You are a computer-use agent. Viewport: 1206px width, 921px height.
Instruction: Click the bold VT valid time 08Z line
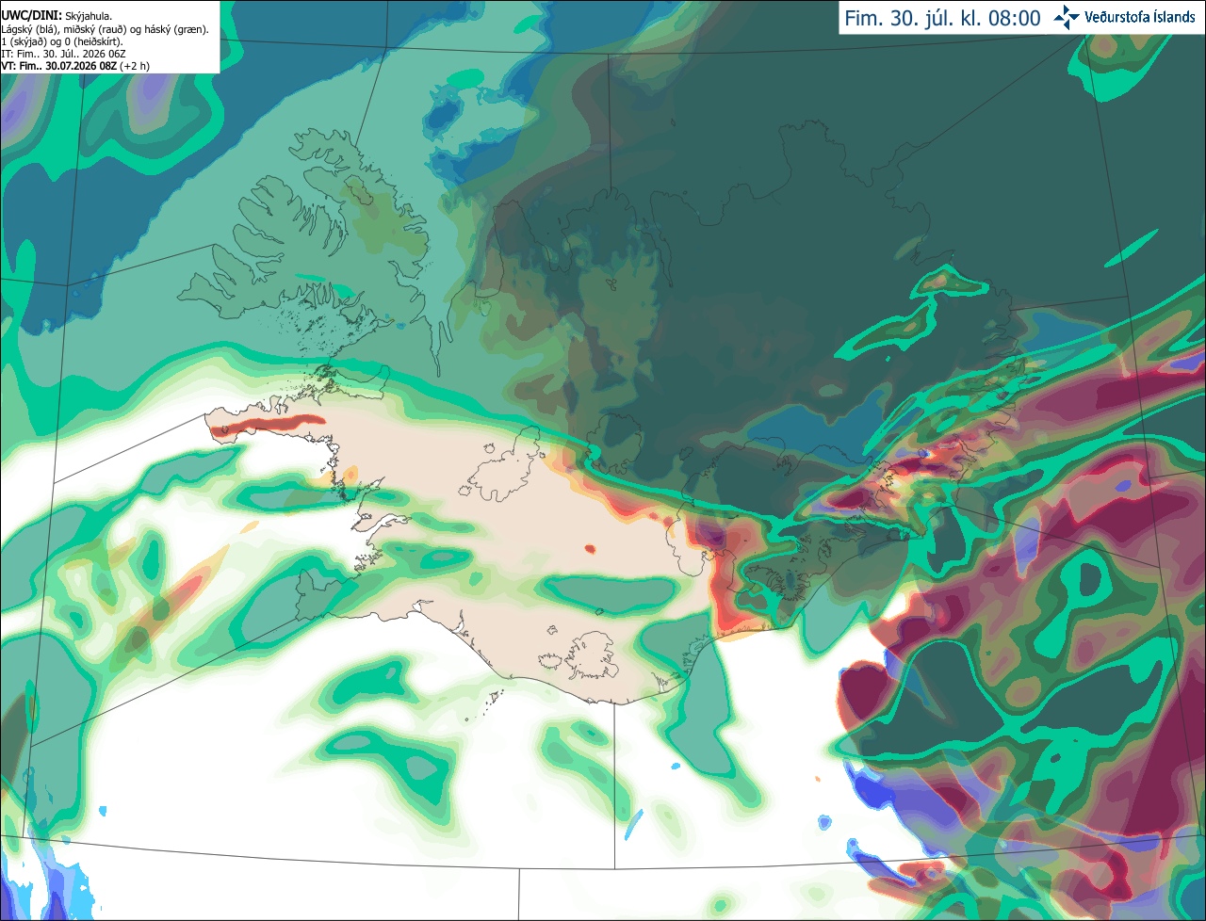click(75, 66)
